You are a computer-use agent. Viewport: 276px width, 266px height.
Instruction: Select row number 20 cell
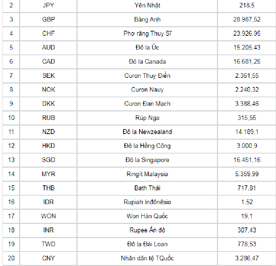point(11,258)
